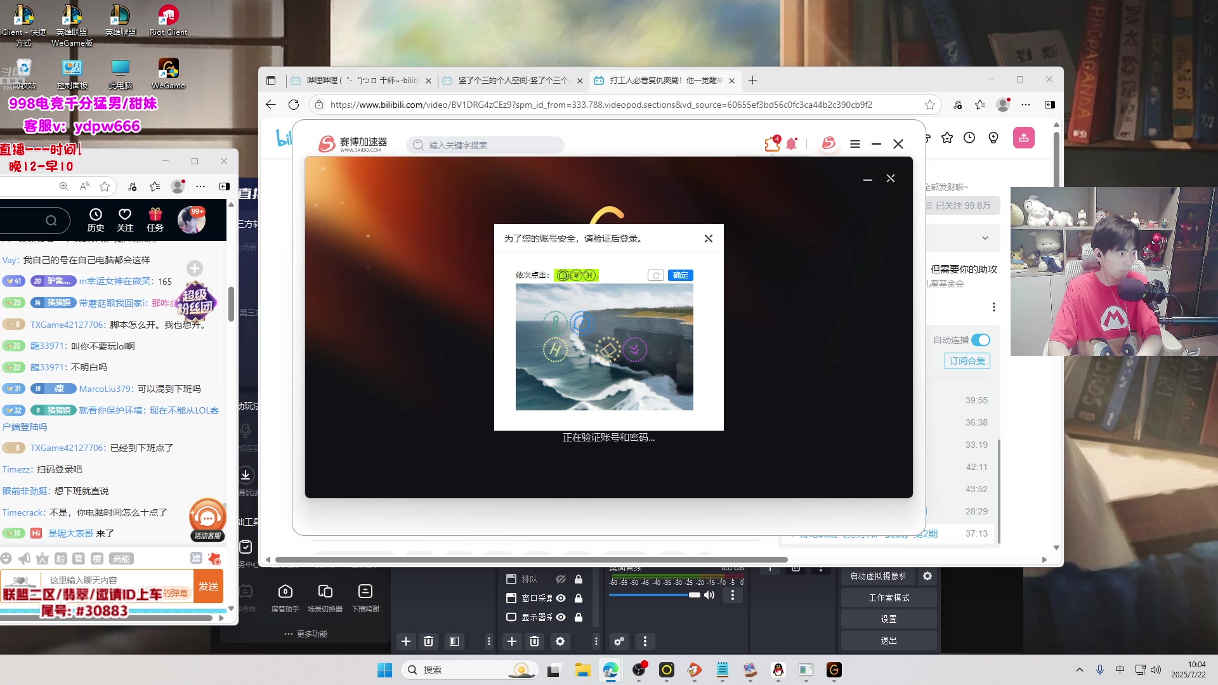Favorite this page with the star icon

coord(930,105)
